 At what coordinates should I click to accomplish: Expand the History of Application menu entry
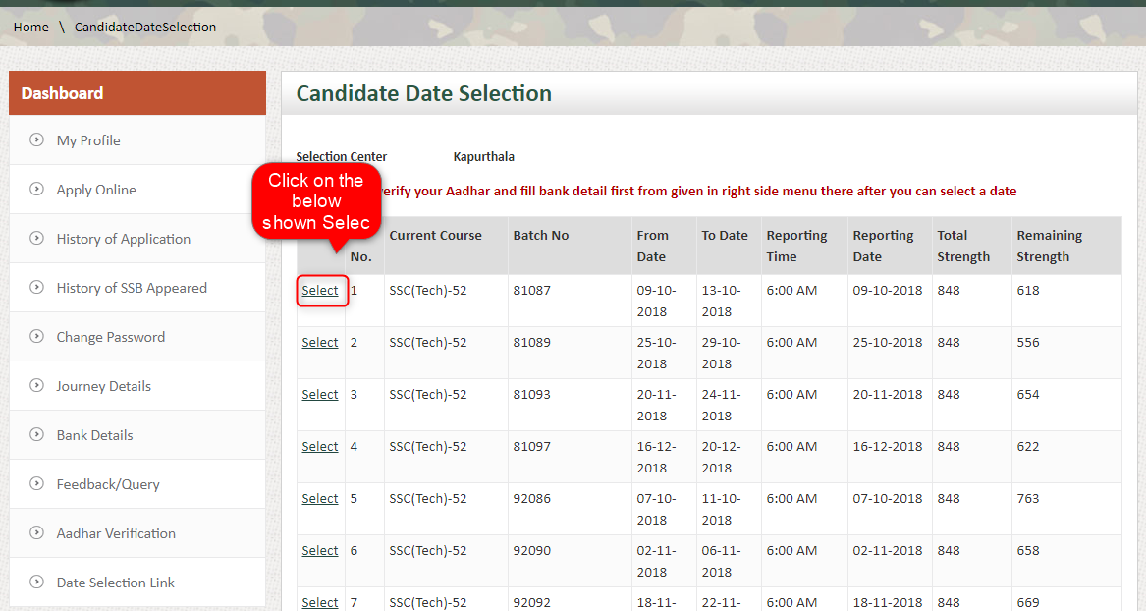[x=123, y=239]
